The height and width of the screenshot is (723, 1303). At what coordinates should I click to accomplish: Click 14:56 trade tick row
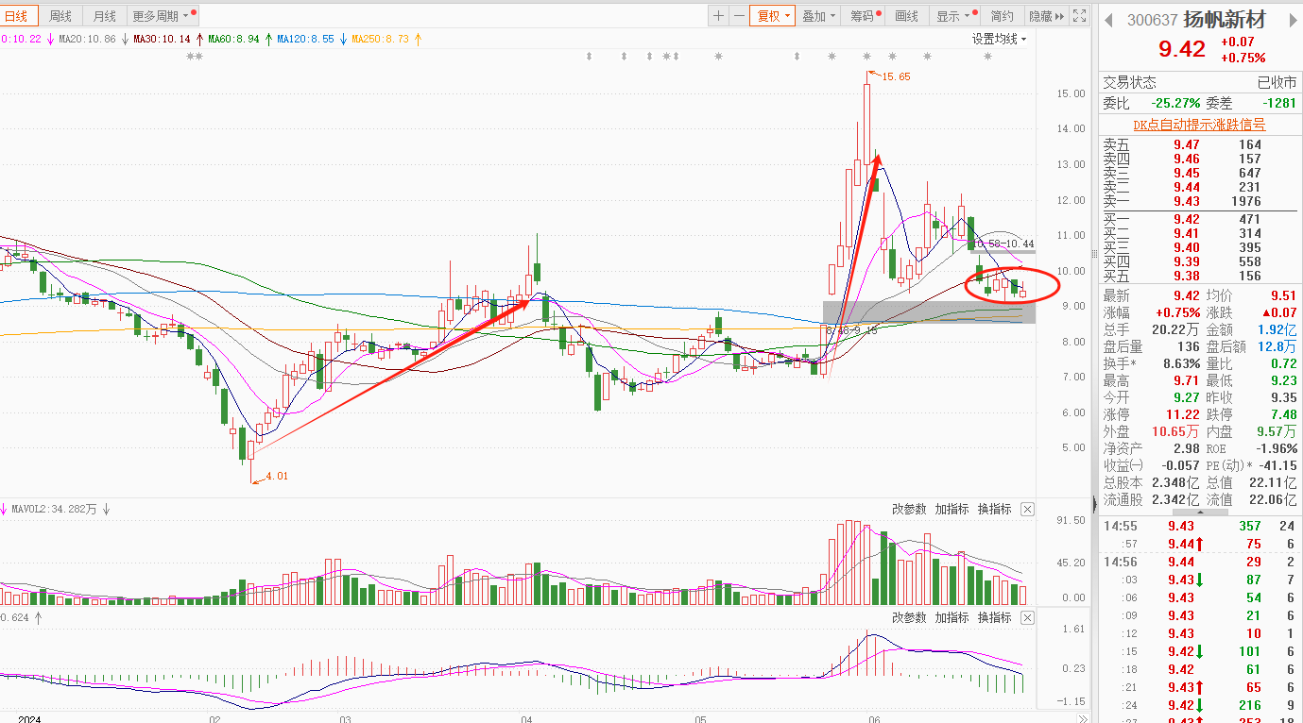point(1199,562)
